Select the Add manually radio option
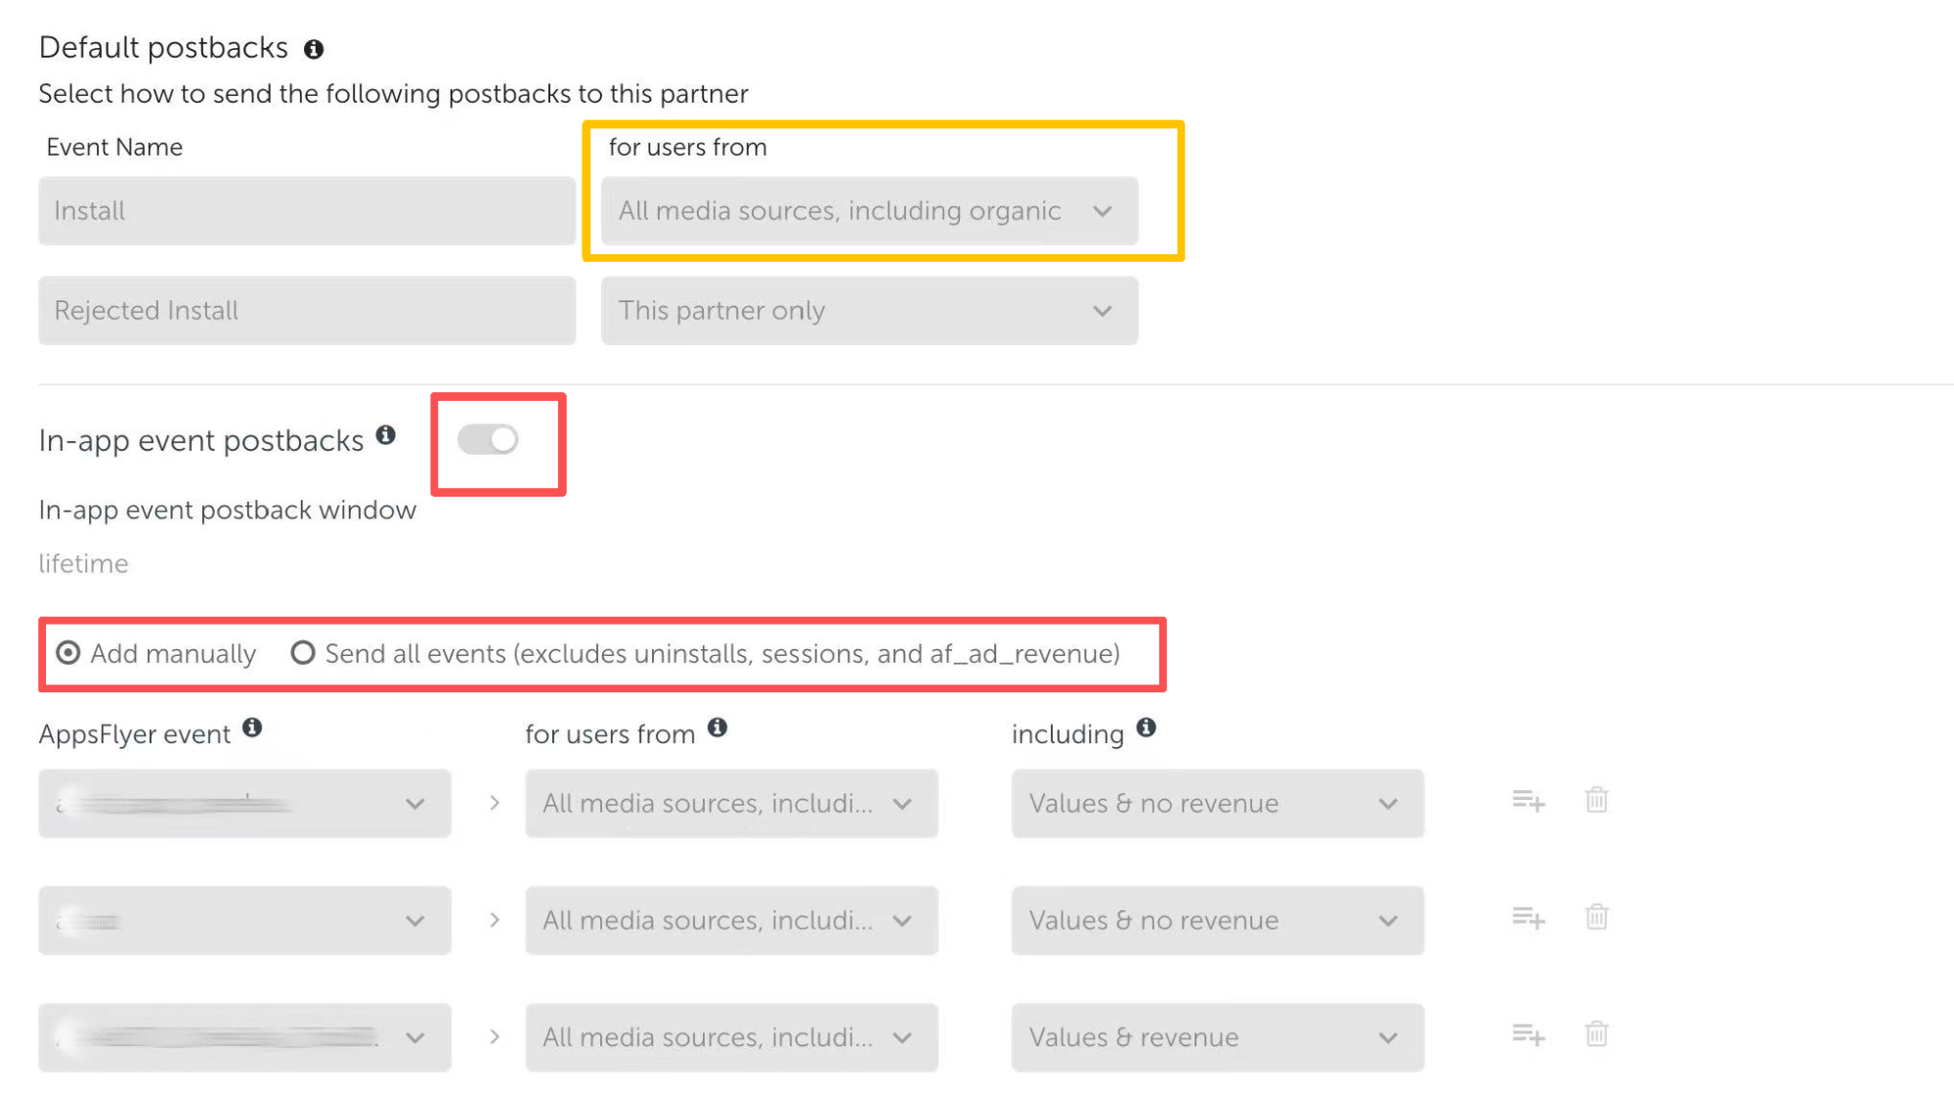 pyautogui.click(x=68, y=653)
